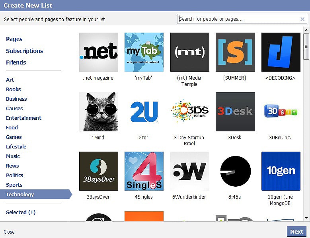This screenshot has width=310, height=238.
Task: Open the Pages category
Action: tap(14, 39)
